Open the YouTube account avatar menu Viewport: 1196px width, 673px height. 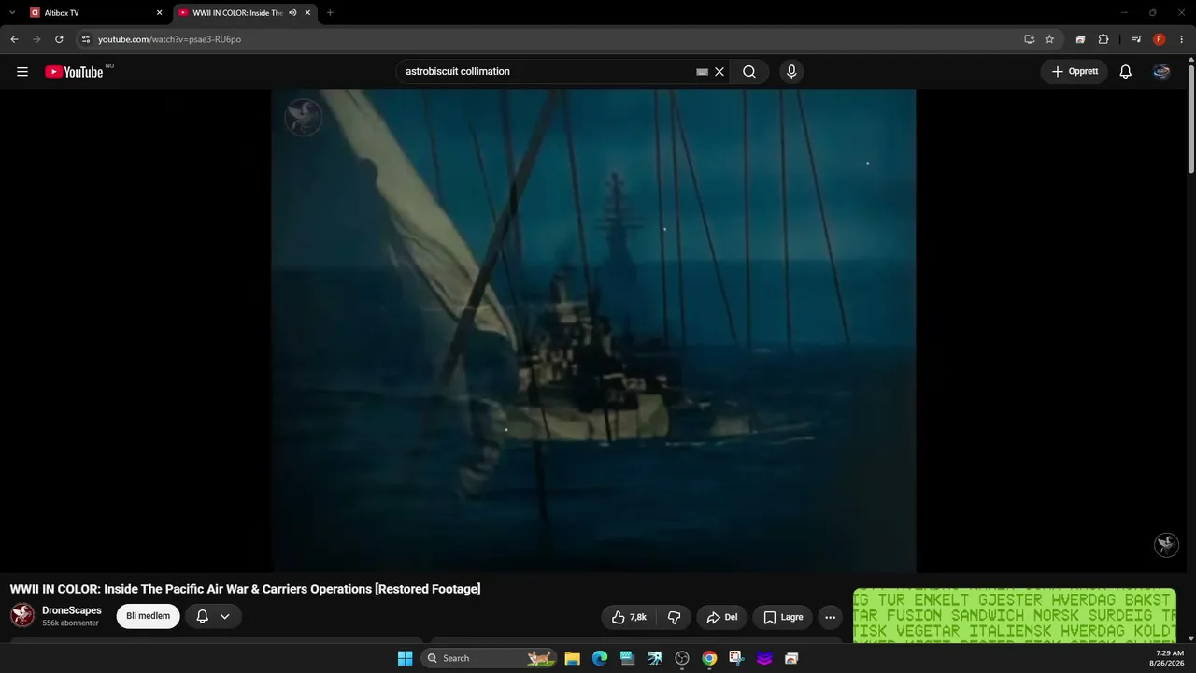[1161, 72]
